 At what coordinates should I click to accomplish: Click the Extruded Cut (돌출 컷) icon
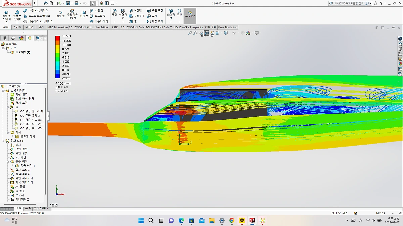pos(61,12)
